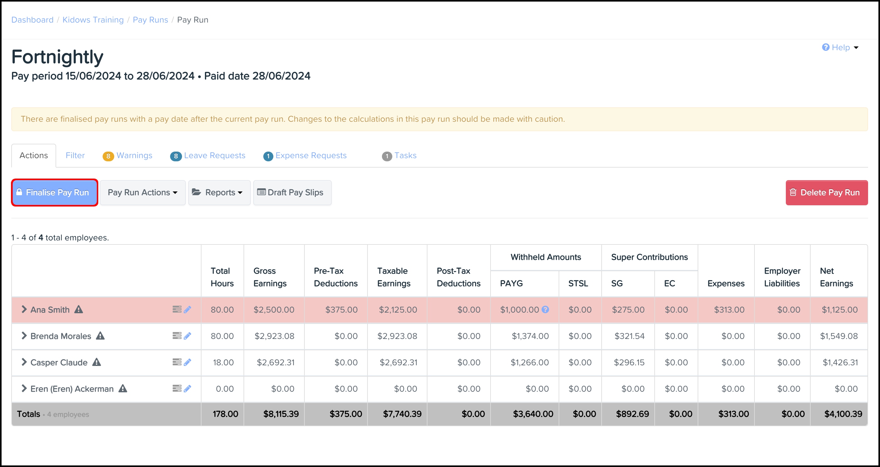
Task: Switch to the Leave Requests tab
Action: [x=208, y=156]
